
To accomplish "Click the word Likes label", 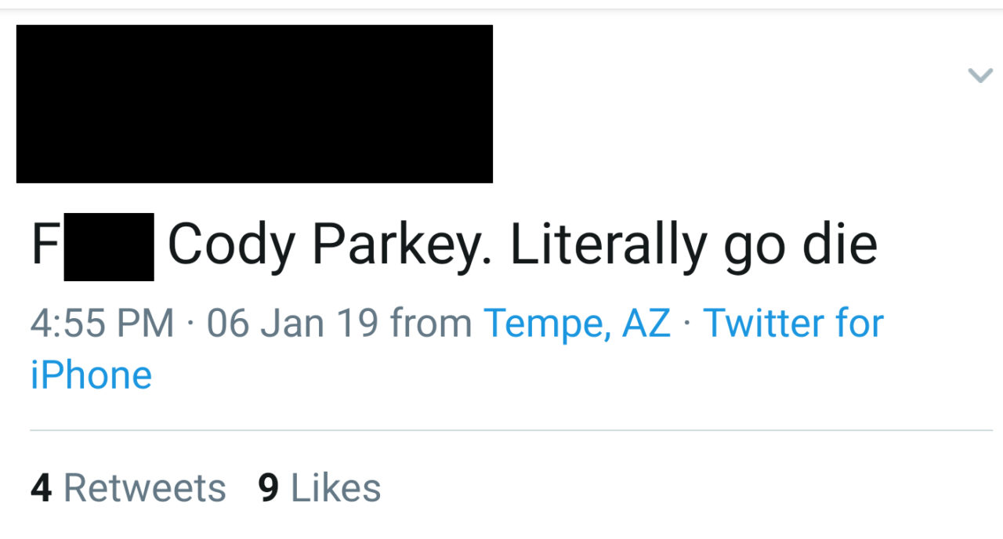I will click(335, 487).
